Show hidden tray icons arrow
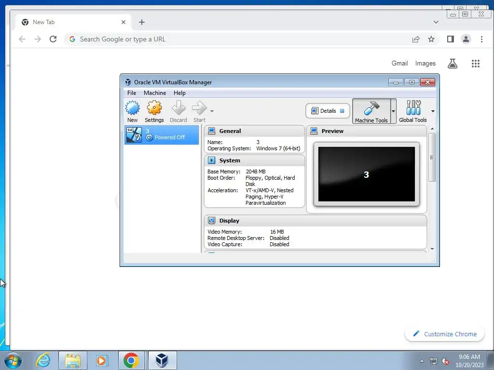The image size is (494, 370). coord(422,361)
